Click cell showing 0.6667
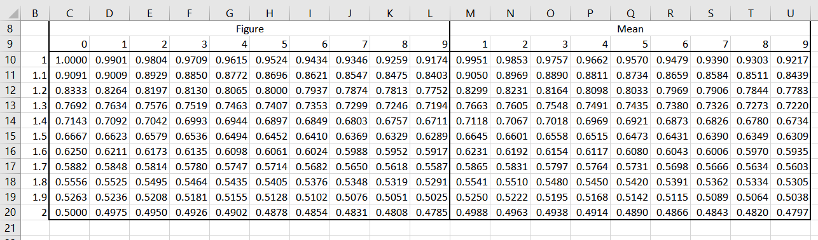The width and height of the screenshot is (818, 240). pos(69,137)
